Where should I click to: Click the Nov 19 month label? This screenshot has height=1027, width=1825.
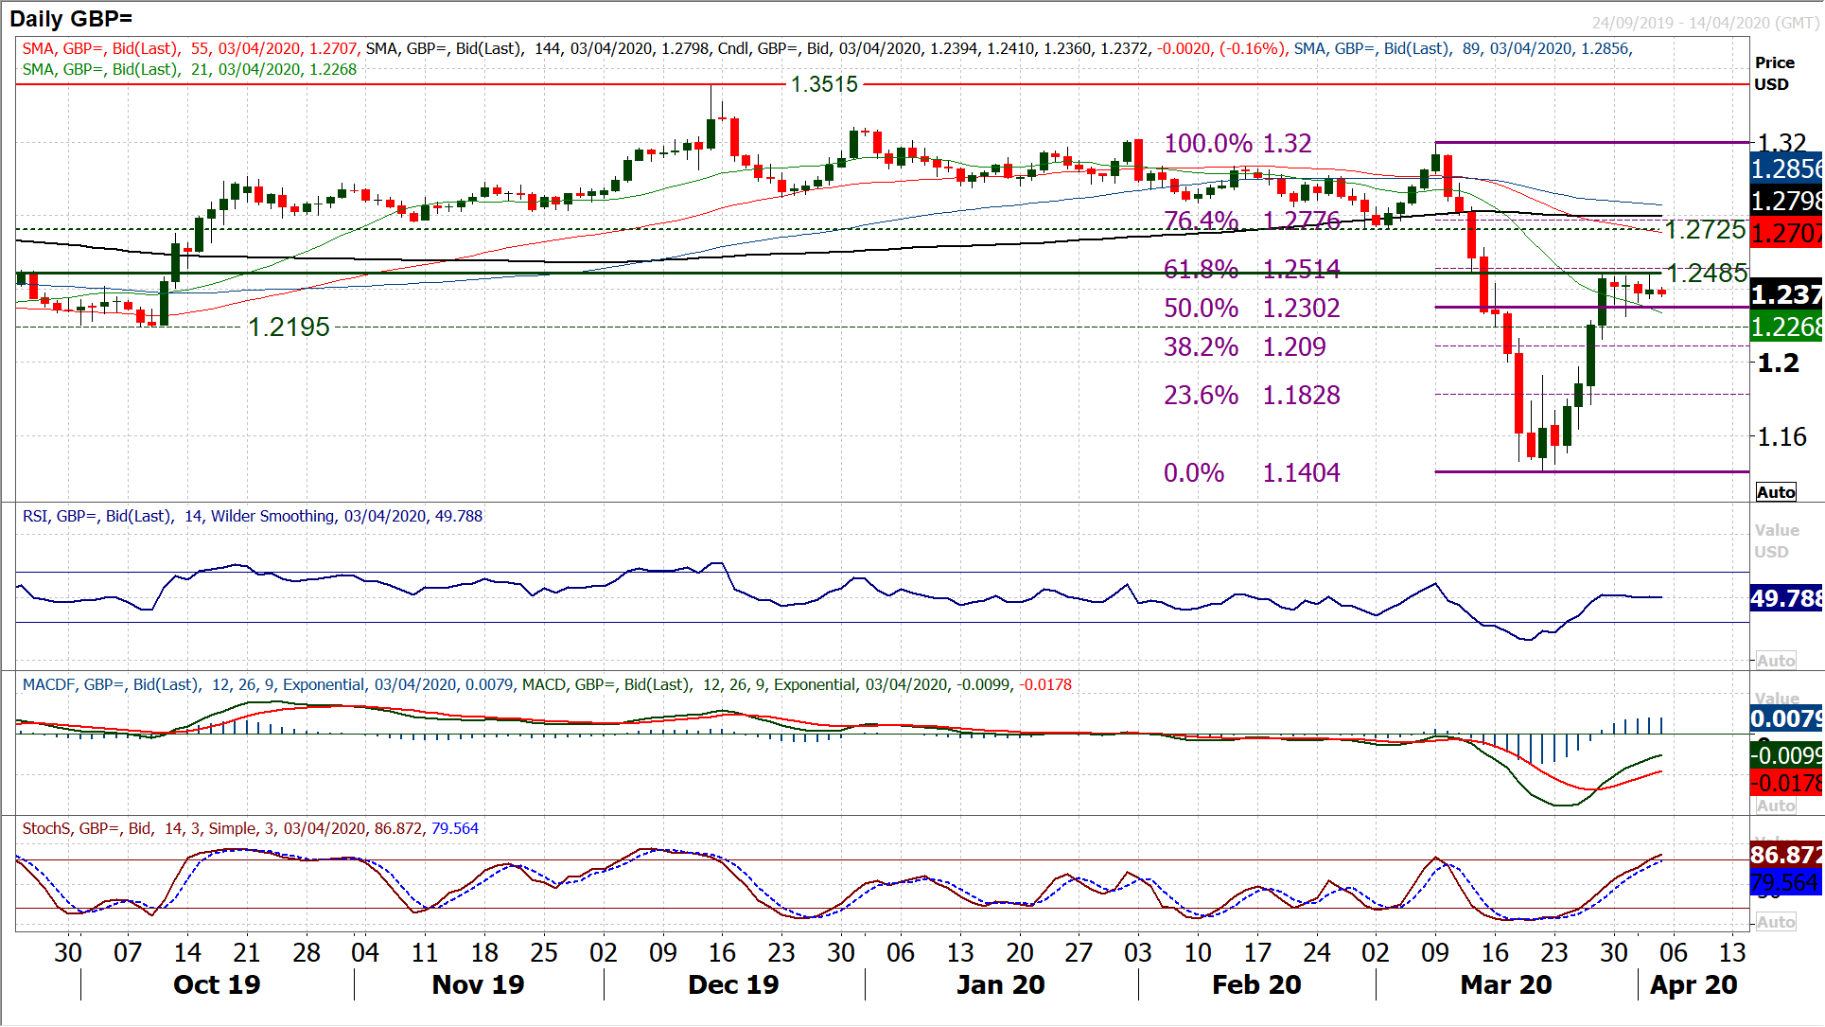coord(478,985)
